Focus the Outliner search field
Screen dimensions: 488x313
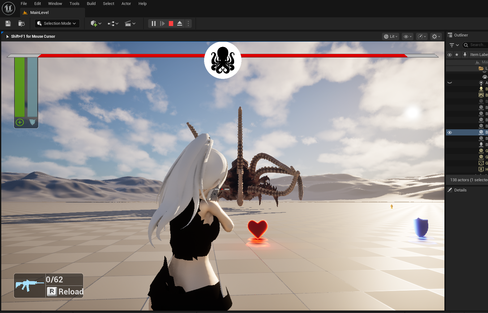[x=475, y=45]
